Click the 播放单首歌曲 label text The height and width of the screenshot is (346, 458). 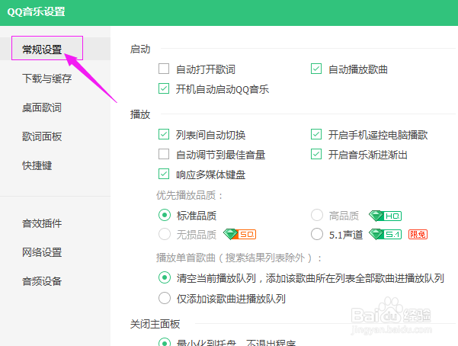[239, 258]
